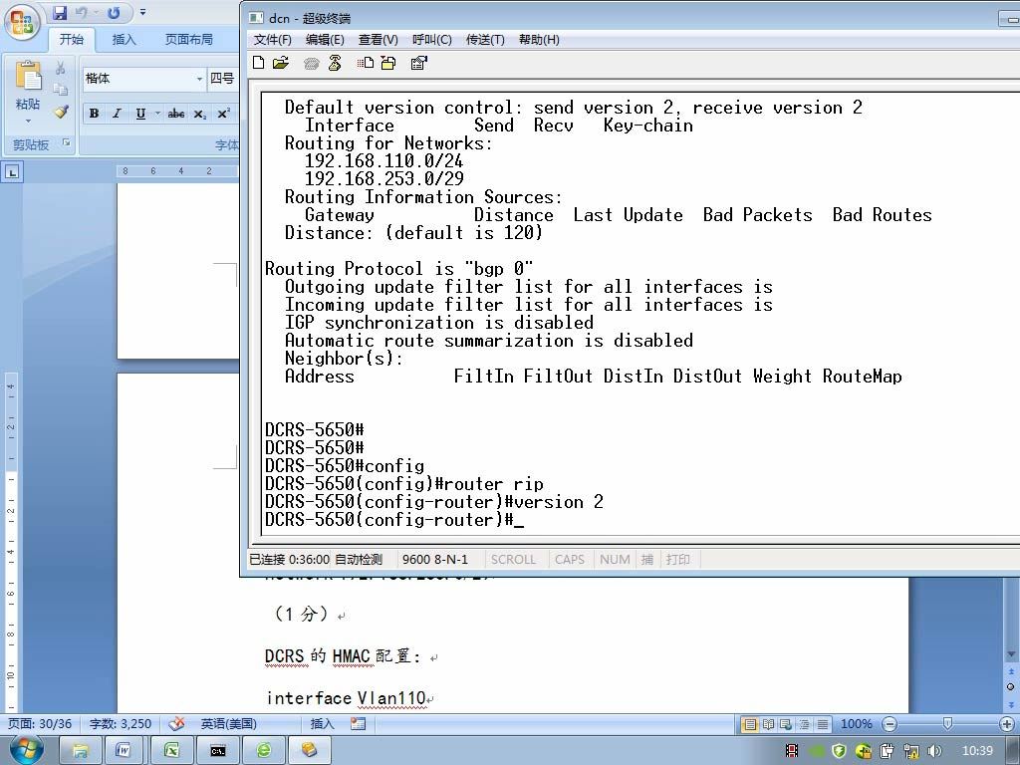Viewport: 1020px width, 765px height.
Task: Click the Word vertical scrollbar down arrow
Action: (1010, 653)
